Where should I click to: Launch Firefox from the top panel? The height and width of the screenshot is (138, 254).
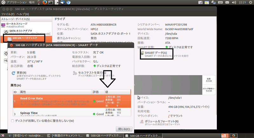[x=44, y=3]
